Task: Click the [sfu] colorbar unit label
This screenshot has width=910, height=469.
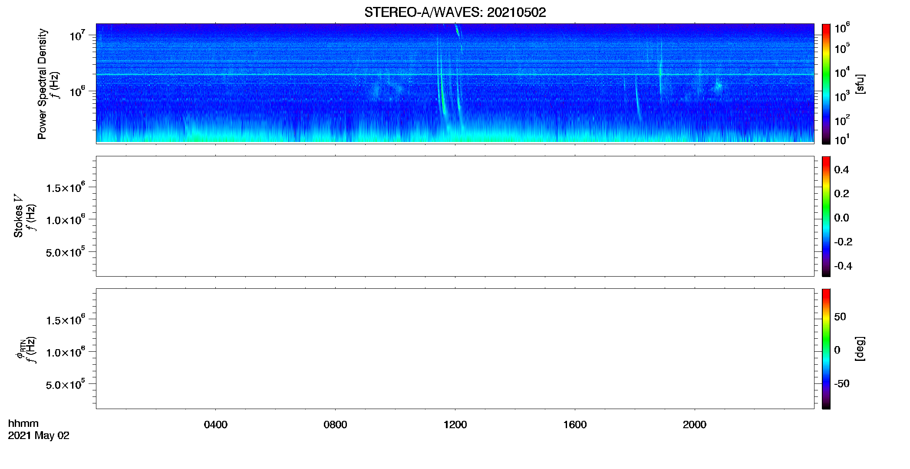Action: coord(860,84)
